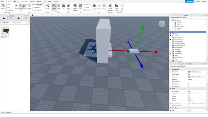Select Terrain in the Explorer
The image size is (208, 117).
(x=178, y=24)
